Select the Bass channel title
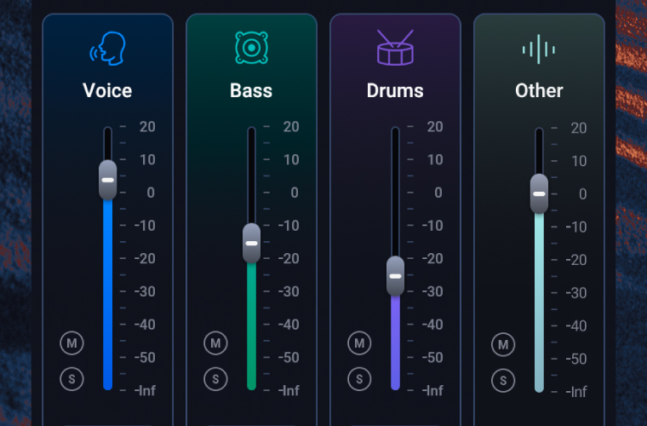Screen dimensions: 647x426 click(251, 90)
